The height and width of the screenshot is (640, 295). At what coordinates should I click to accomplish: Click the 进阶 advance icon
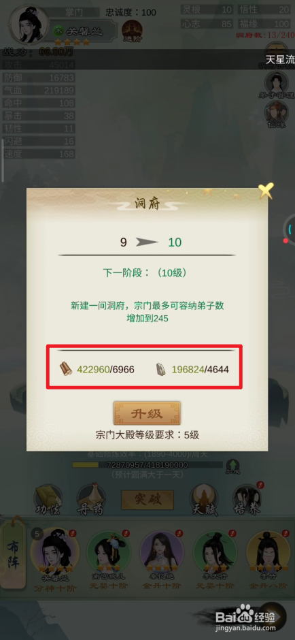pos(132,31)
